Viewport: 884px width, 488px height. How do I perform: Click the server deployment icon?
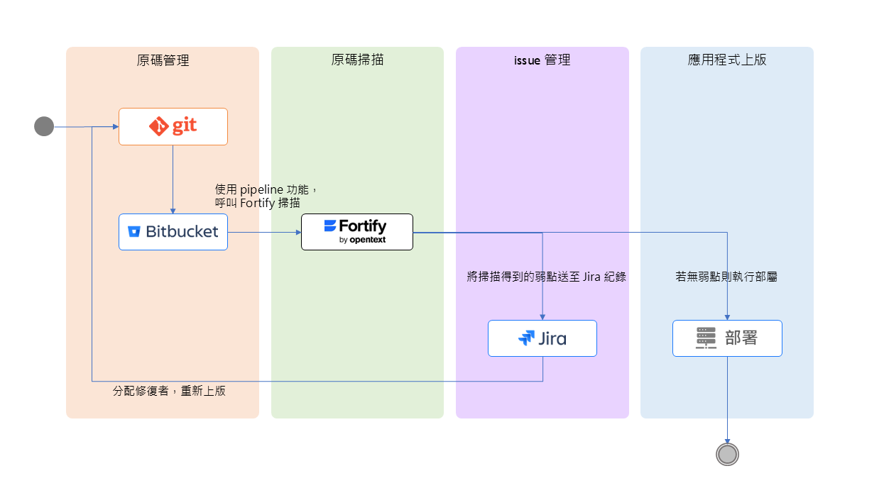(x=706, y=338)
